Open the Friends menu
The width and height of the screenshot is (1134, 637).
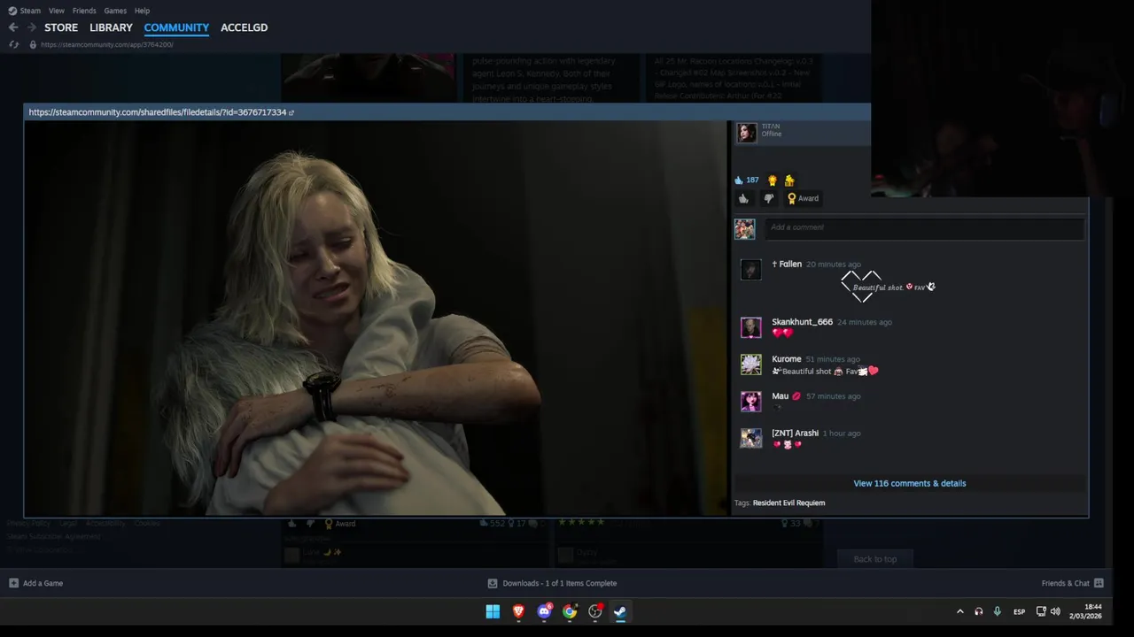coord(84,11)
